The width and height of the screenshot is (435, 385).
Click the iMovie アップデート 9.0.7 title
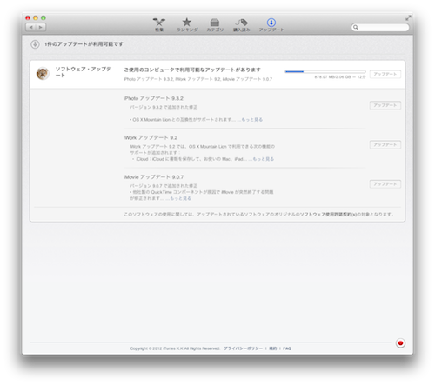(x=154, y=177)
